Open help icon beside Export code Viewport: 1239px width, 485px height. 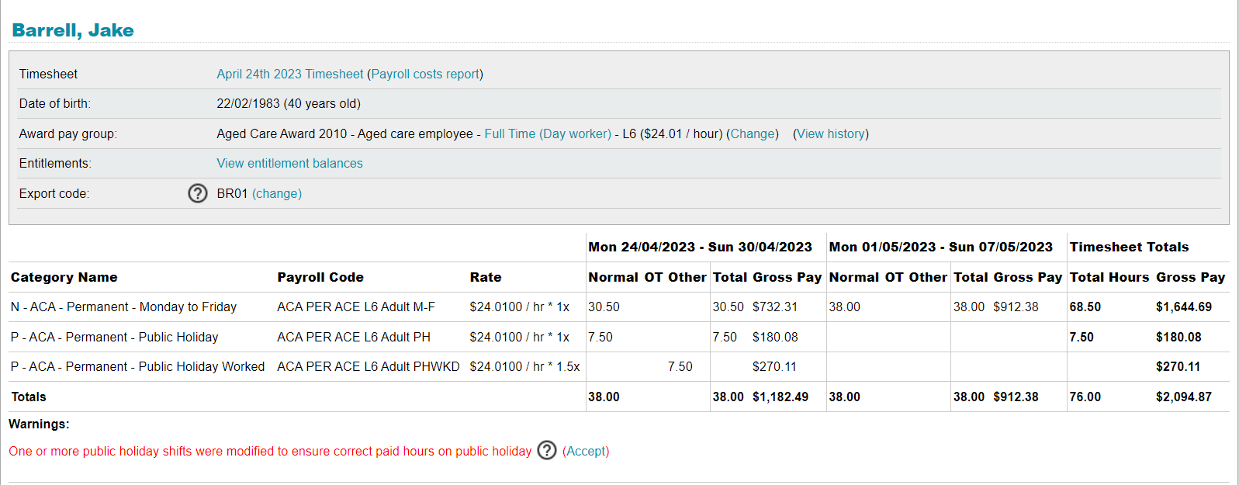[x=198, y=193]
